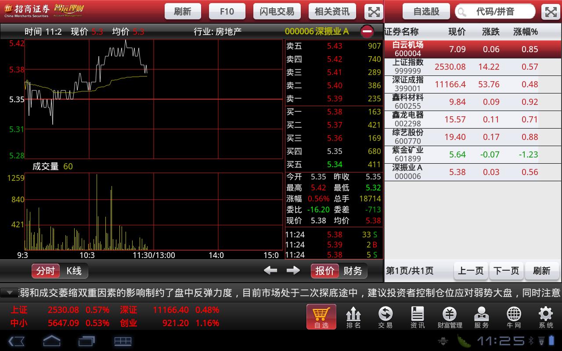Click 创业 921.20 index in status bar

coord(169,323)
